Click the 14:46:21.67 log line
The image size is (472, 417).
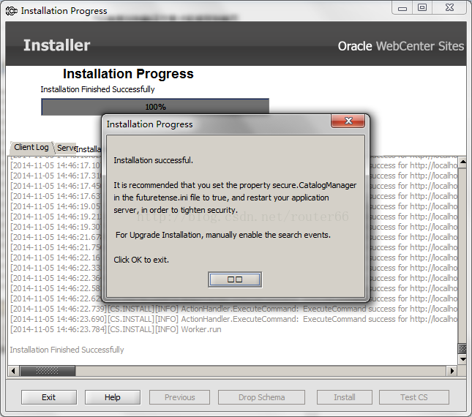[56, 237]
